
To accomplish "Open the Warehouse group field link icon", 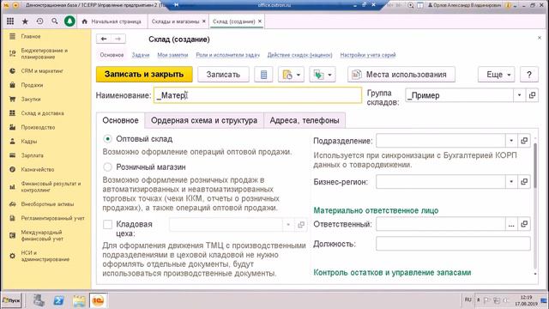I will click(532, 95).
